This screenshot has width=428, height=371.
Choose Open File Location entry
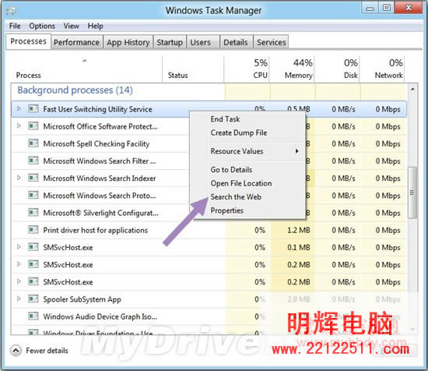pos(241,183)
